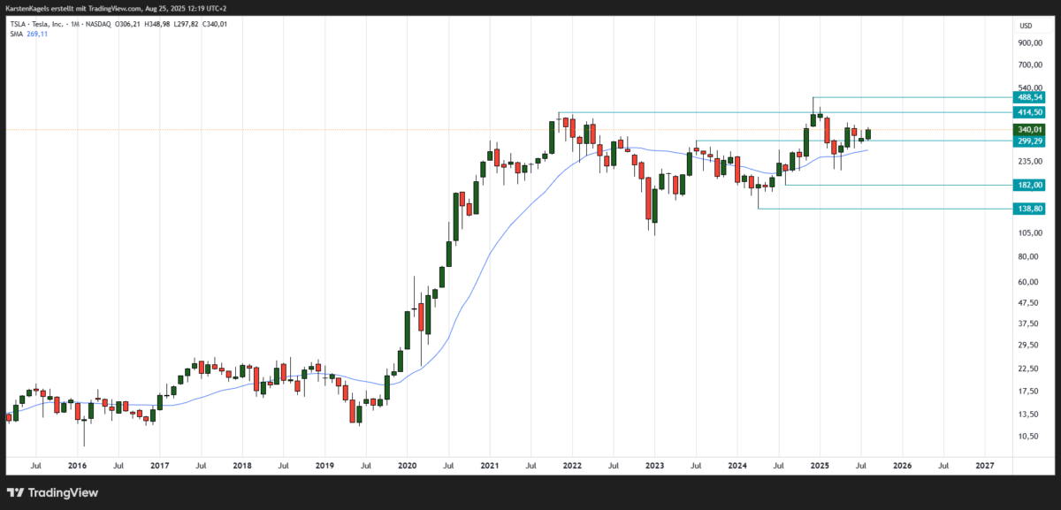Click the 2023 label on time axis

(x=654, y=464)
